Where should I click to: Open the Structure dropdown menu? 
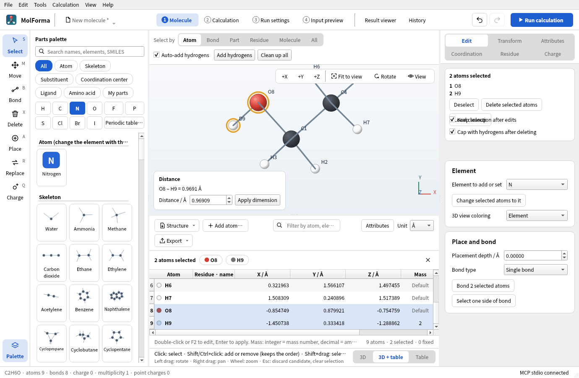[x=177, y=226]
